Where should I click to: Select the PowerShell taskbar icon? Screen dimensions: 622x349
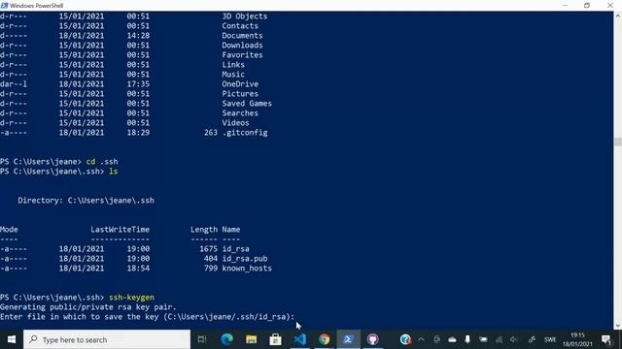[x=348, y=339]
